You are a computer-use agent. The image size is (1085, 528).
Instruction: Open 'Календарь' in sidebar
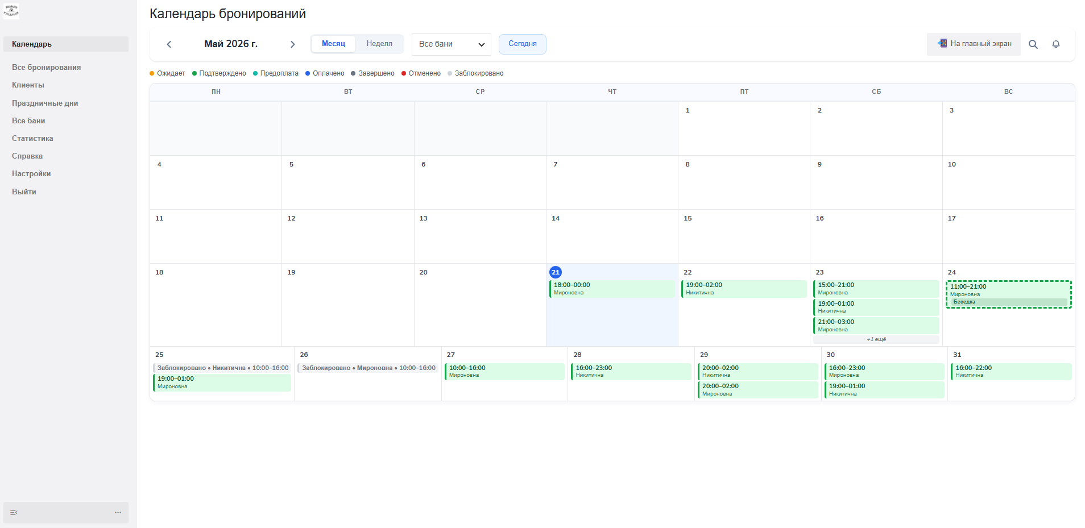[x=66, y=44]
